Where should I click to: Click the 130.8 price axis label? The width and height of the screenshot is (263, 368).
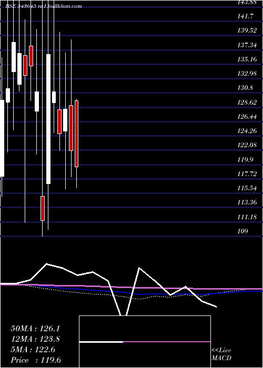246,88
